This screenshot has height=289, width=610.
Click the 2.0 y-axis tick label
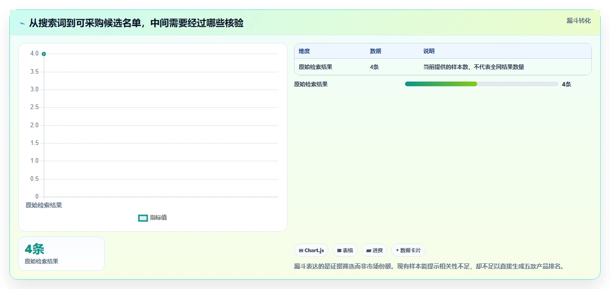pyautogui.click(x=34, y=125)
